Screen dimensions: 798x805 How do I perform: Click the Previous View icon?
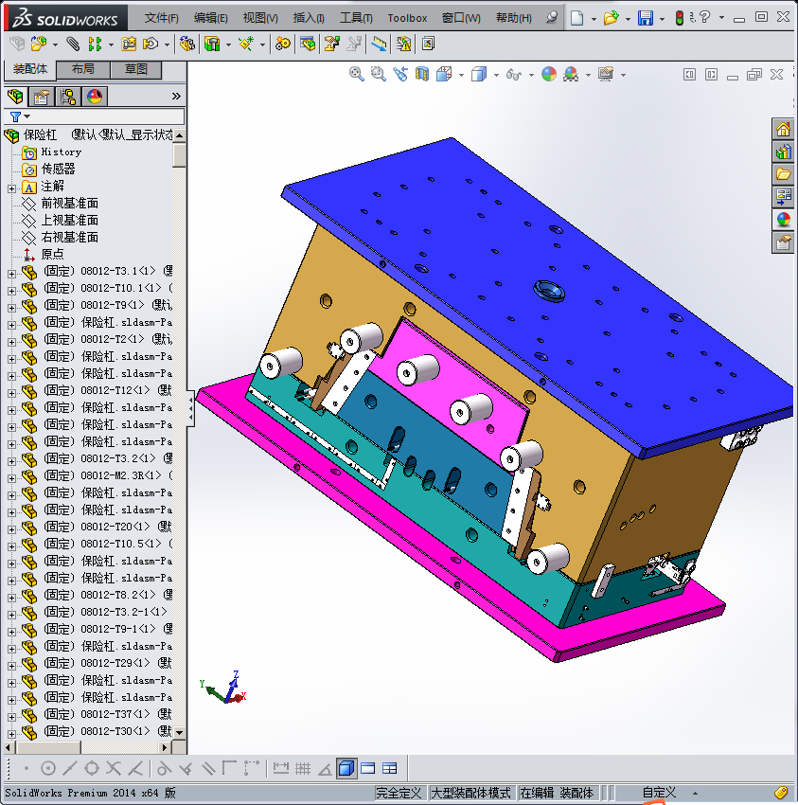coord(400,75)
